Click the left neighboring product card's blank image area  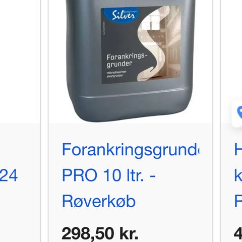pos(20,62)
